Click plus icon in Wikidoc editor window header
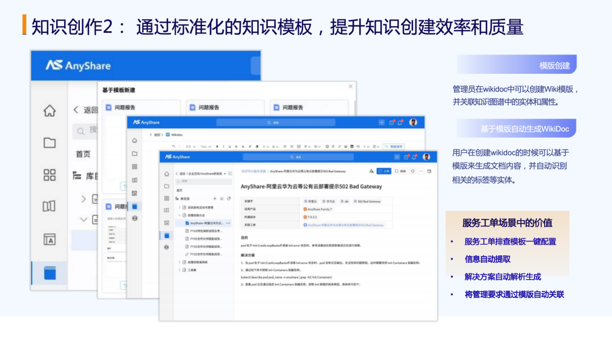 (x=381, y=123)
